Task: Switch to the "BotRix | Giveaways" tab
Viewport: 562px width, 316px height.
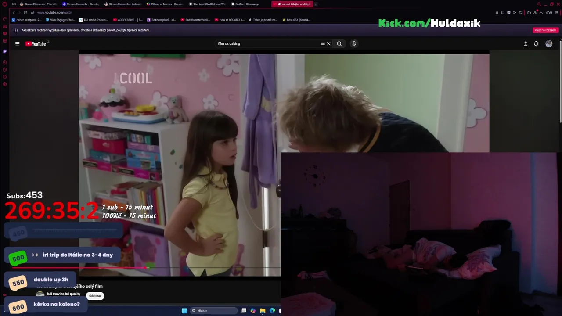Action: (249, 4)
